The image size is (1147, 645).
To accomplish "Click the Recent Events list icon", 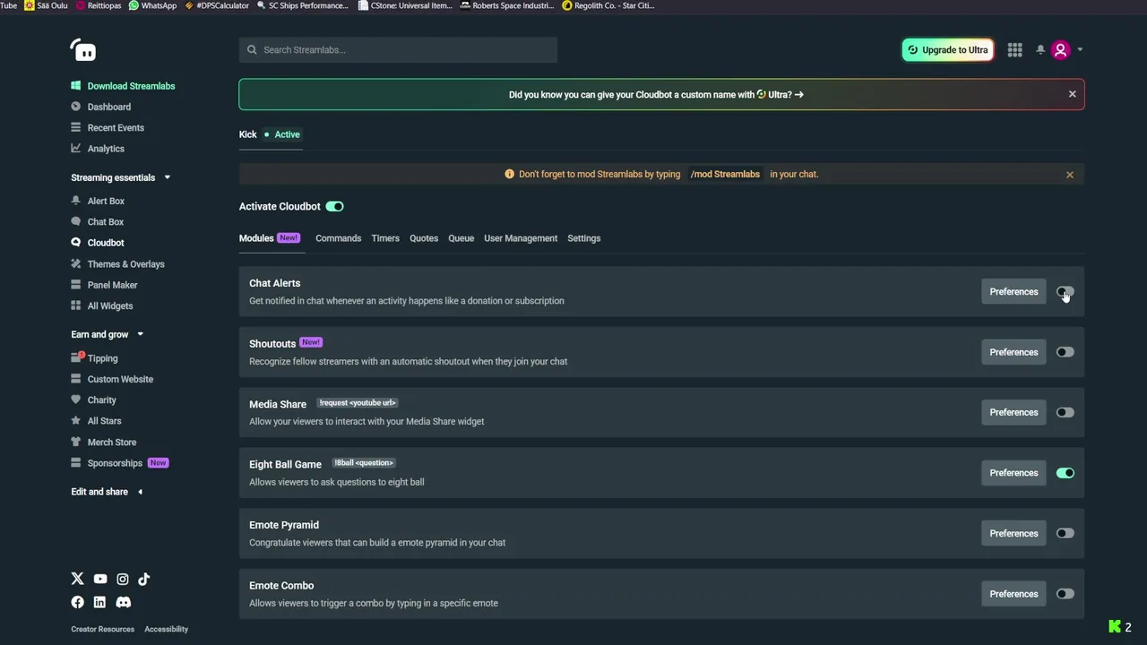I will pos(75,127).
